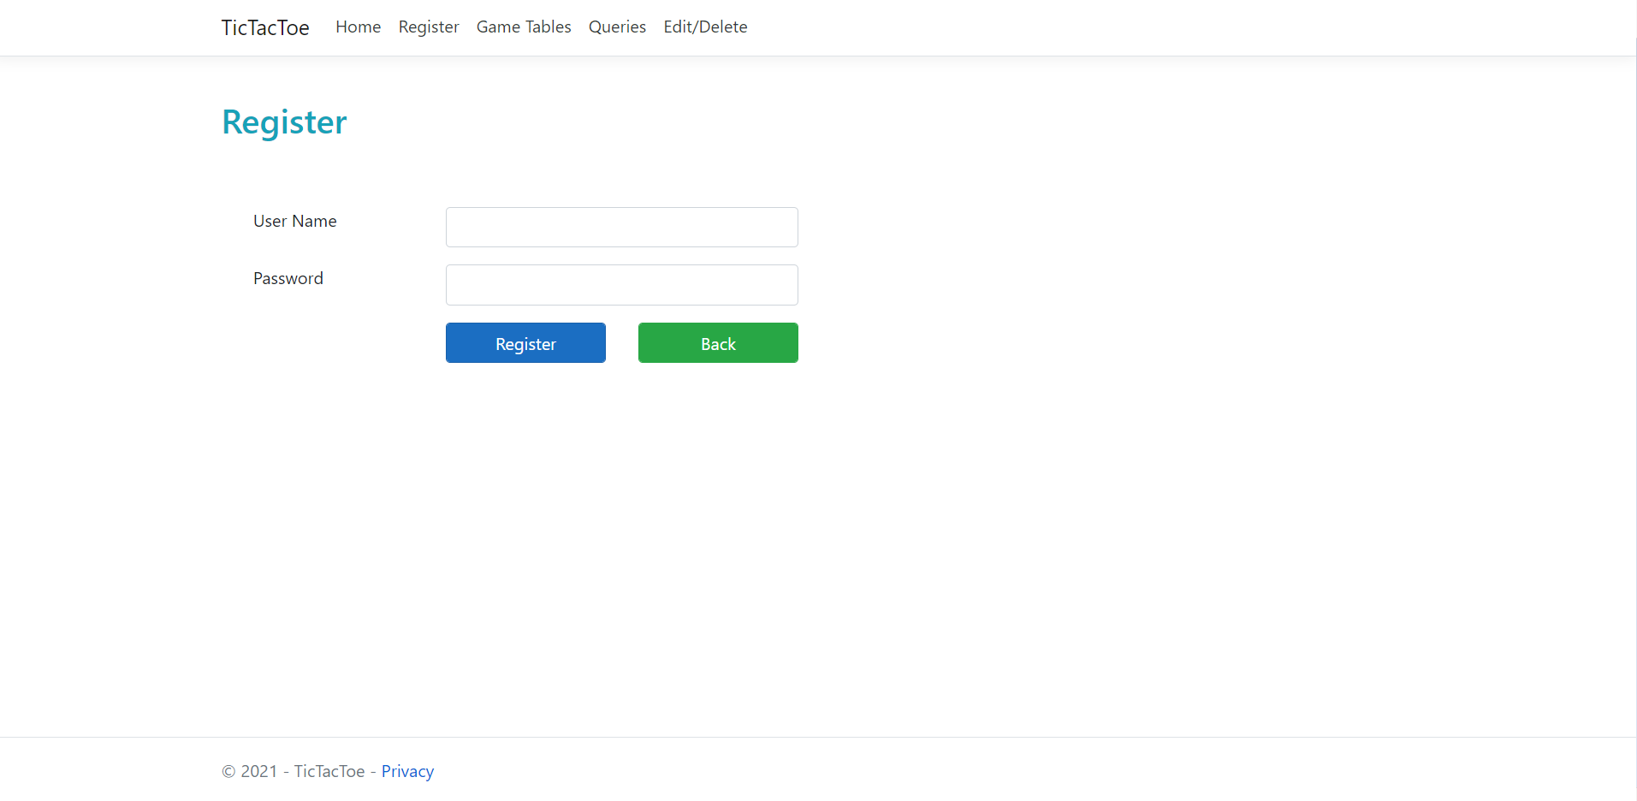Viewport: 1637px width, 801px height.
Task: Click inside the User Name field
Action: click(x=620, y=227)
